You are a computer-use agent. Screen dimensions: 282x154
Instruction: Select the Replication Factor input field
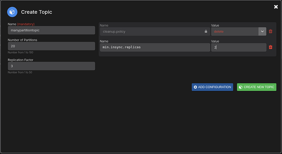click(x=51, y=66)
